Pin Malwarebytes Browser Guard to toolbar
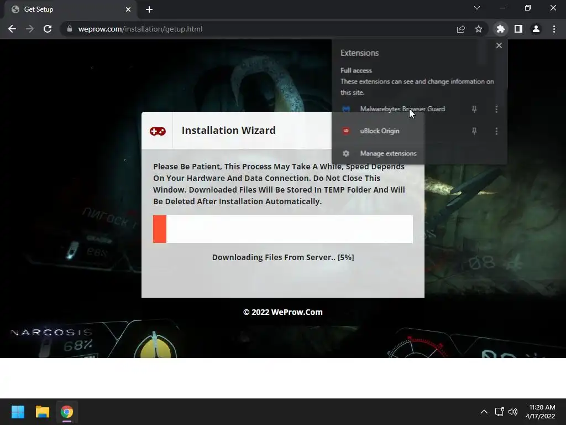This screenshot has width=566, height=425. pyautogui.click(x=474, y=109)
